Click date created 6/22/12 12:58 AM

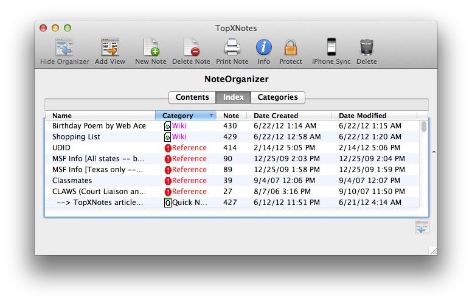coord(287,137)
